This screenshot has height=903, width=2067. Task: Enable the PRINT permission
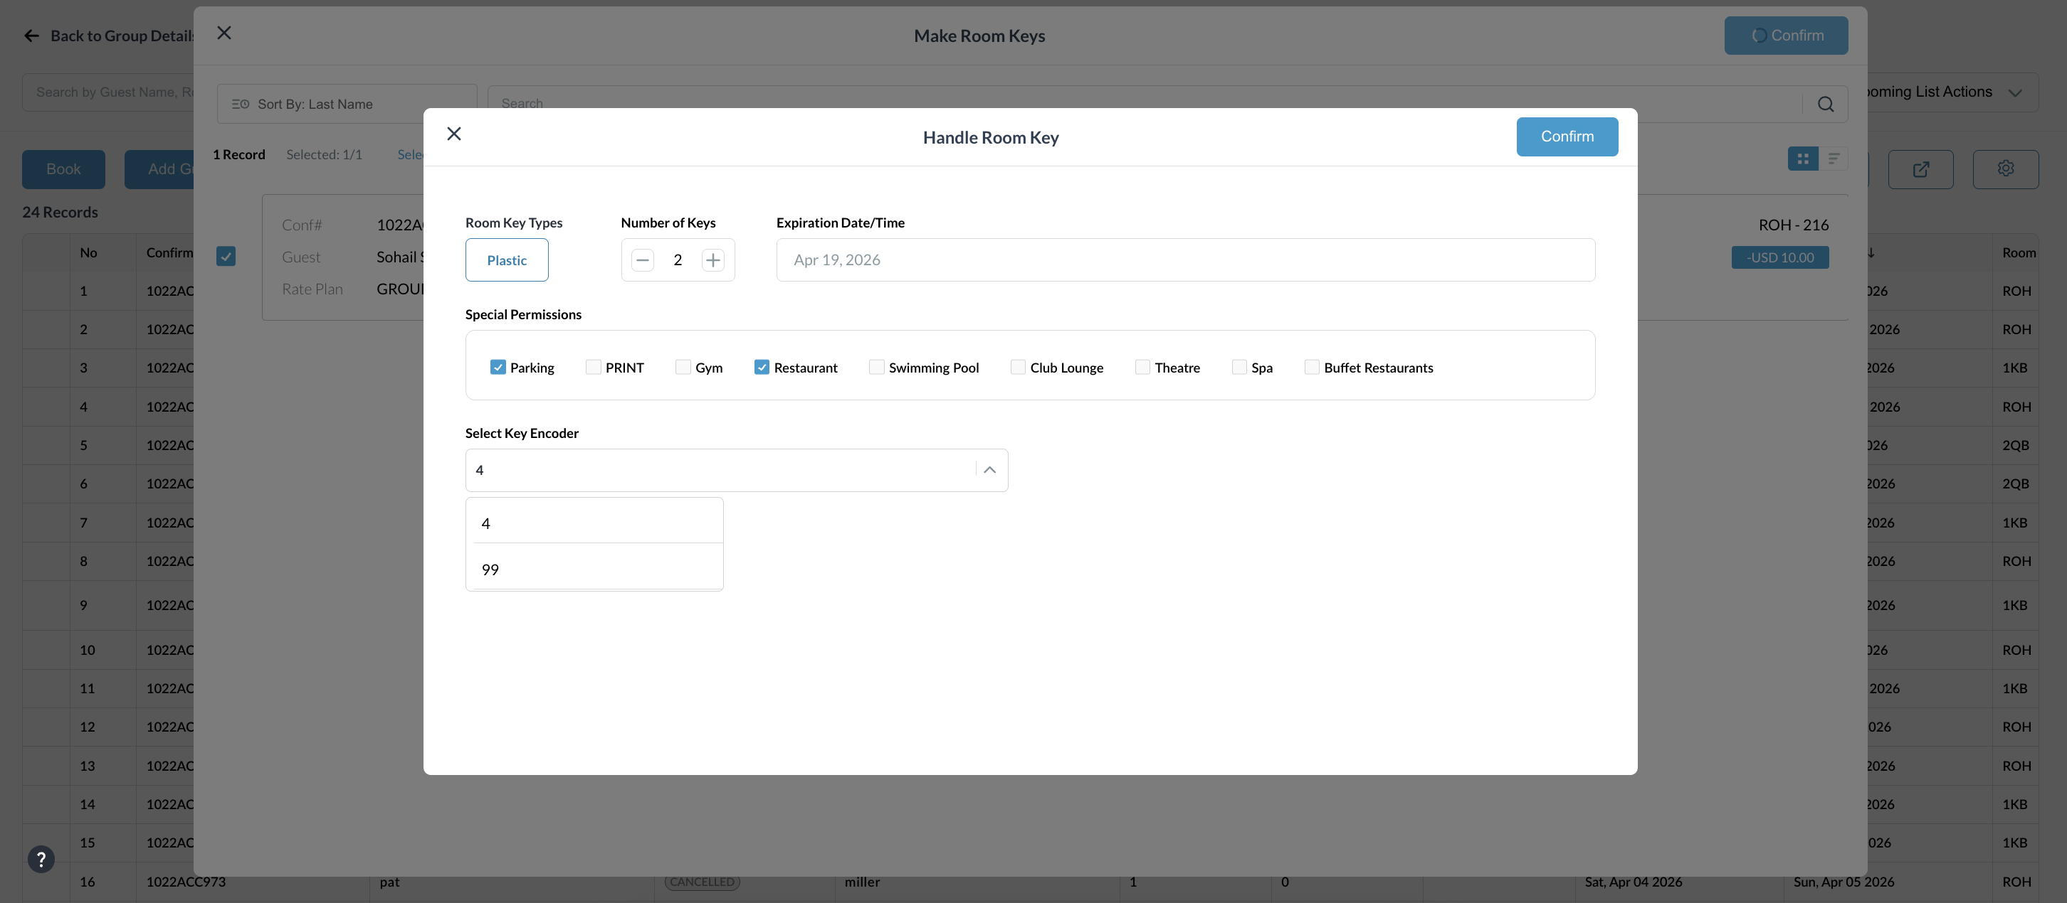coord(593,367)
